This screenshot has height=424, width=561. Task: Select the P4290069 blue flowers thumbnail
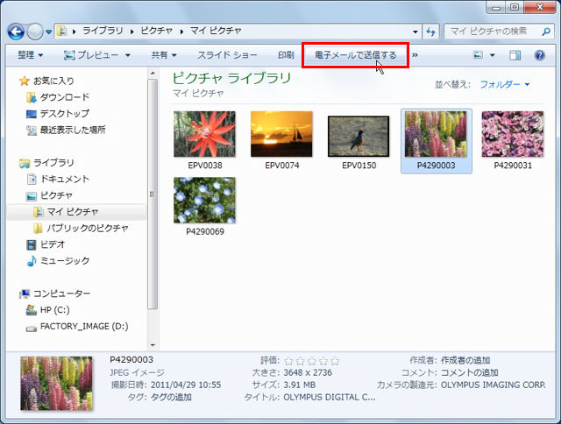204,201
